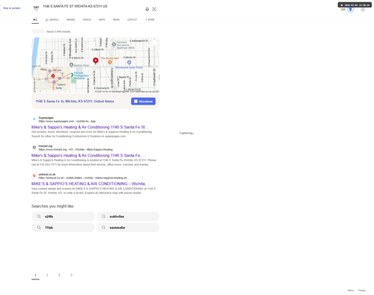The width and height of the screenshot is (374, 295).
Task: Click the Skip to content link
Action: [x=12, y=8]
